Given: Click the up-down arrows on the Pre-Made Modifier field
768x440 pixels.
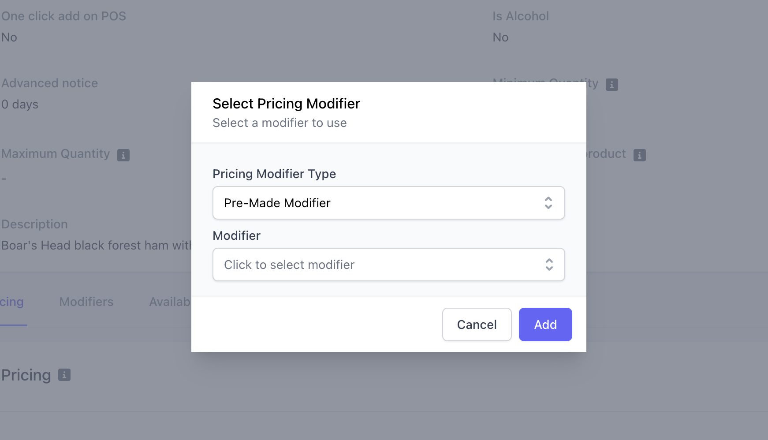Looking at the screenshot, I should [548, 203].
